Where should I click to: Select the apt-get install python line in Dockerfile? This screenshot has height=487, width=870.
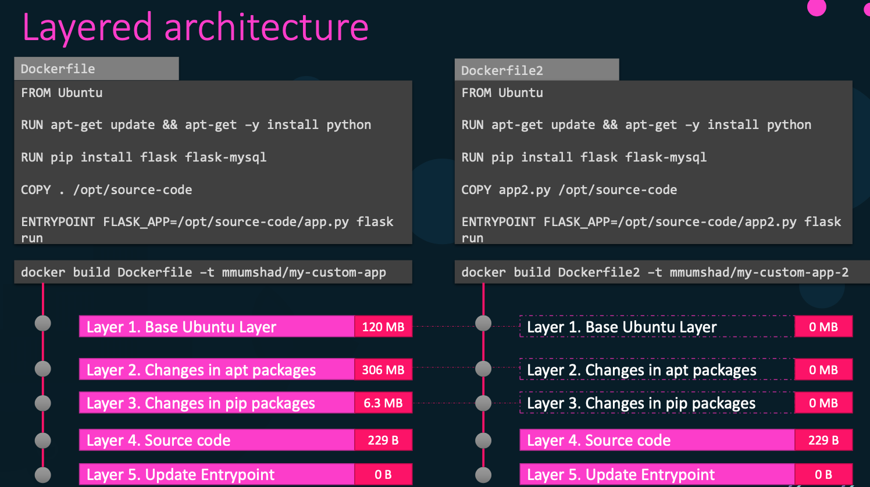pos(196,125)
